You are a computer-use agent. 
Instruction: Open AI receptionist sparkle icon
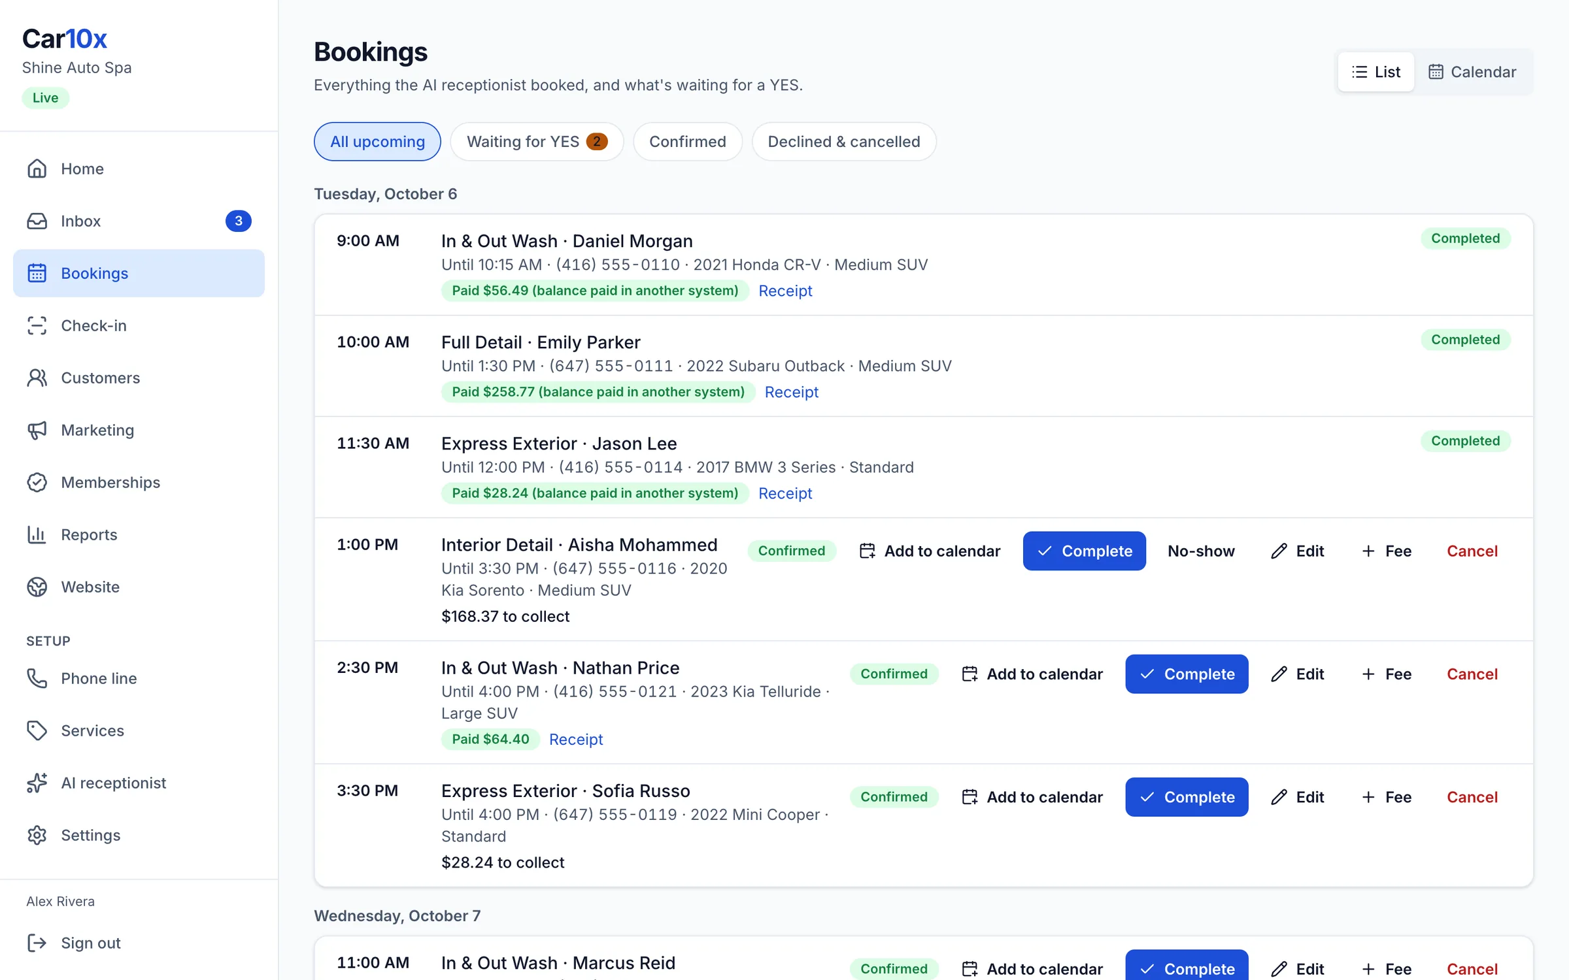click(x=37, y=783)
